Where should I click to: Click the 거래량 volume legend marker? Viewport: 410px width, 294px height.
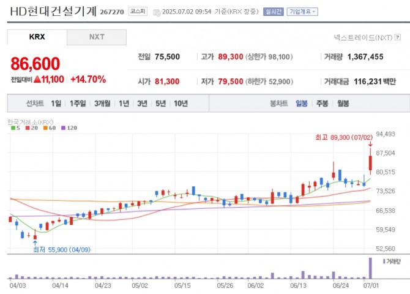point(384,262)
